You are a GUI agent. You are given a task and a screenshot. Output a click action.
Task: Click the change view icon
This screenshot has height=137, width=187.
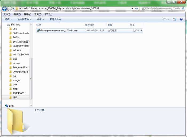(164, 19)
